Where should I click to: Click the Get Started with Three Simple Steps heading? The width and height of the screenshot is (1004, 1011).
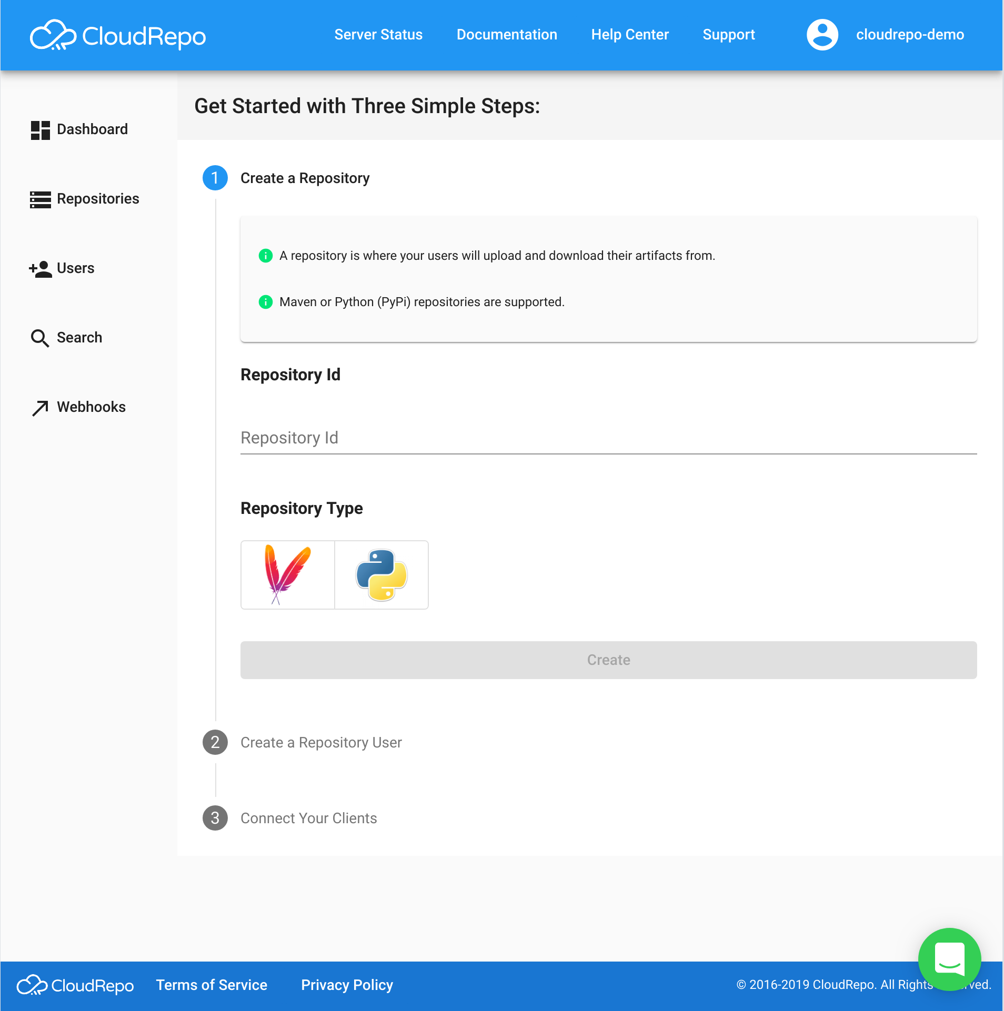[x=367, y=106]
